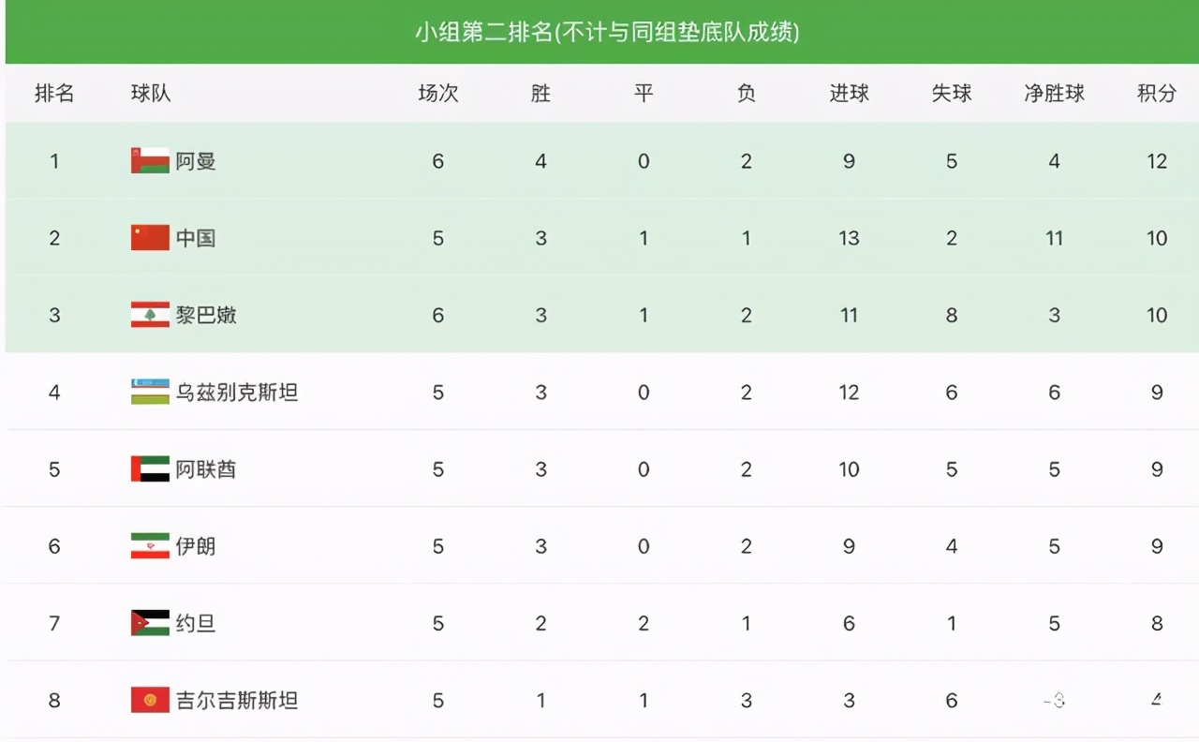Click the Kyrgyzstan flag icon

tap(150, 700)
